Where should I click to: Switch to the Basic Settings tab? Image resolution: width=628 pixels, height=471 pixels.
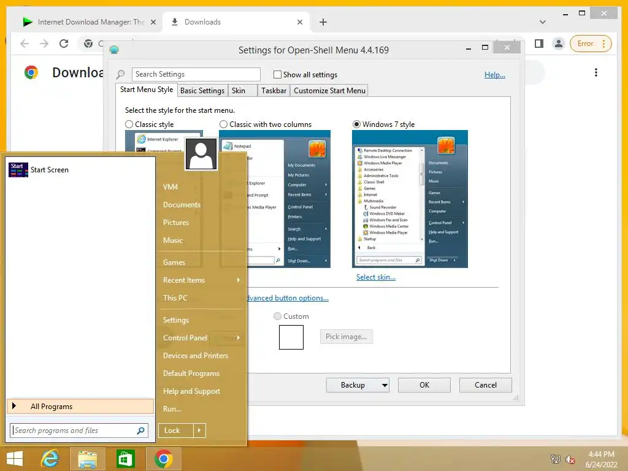pos(202,91)
